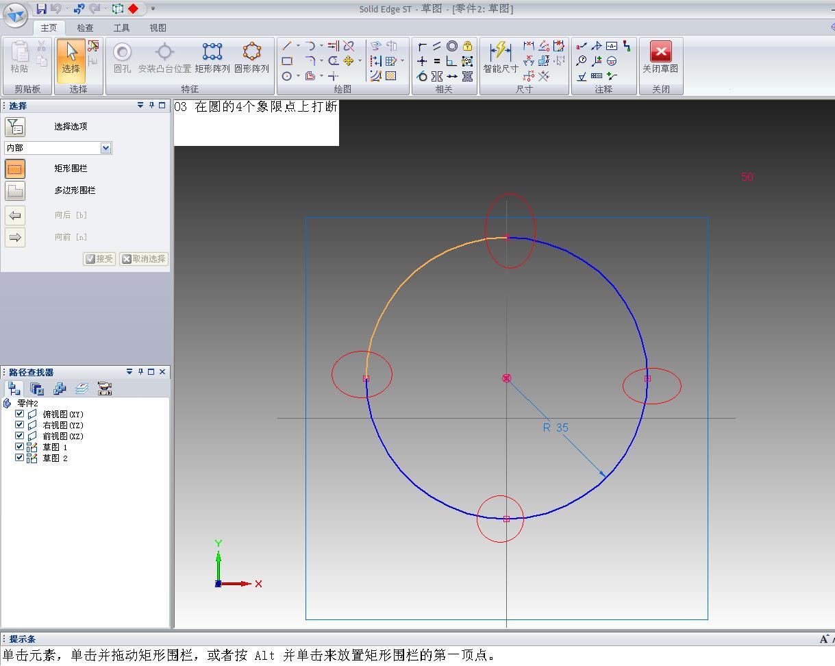Image resolution: width=835 pixels, height=666 pixels.
Task: Enable the 多边形围栏 polygon fence mode
Action: point(15,190)
